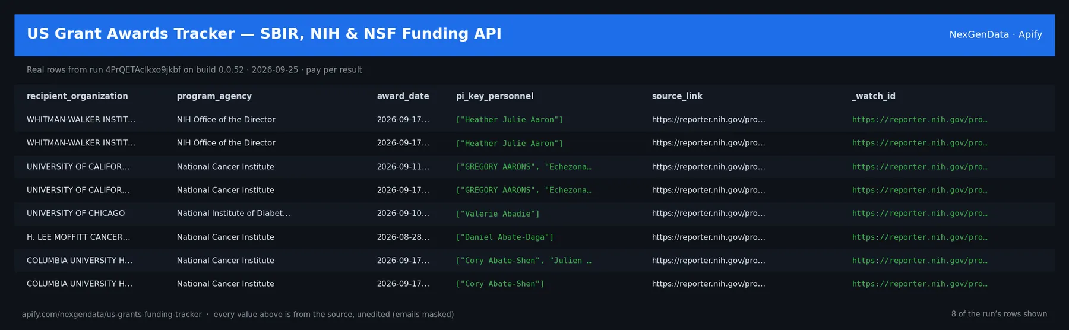Click the apify.com/nexgendata/us-grants-funding-tracker footer URL

coord(112,315)
